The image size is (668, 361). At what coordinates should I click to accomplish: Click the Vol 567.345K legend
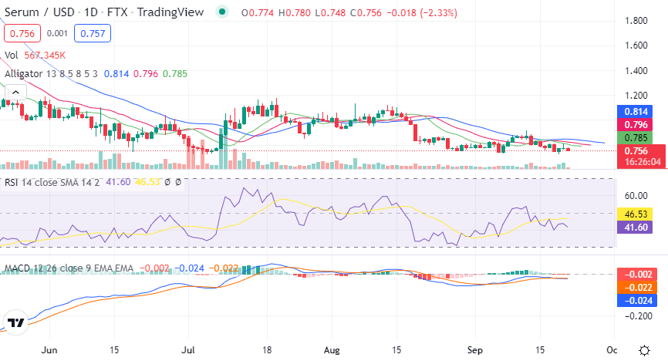(35, 56)
